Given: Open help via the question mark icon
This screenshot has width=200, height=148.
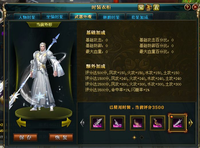Looking at the screenshot, I should pyautogui.click(x=187, y=7).
